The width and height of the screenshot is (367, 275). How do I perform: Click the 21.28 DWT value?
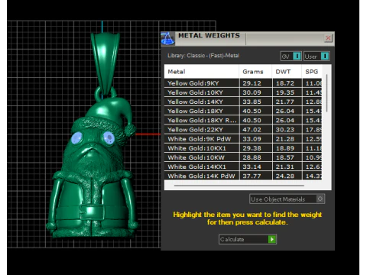pyautogui.click(x=285, y=139)
